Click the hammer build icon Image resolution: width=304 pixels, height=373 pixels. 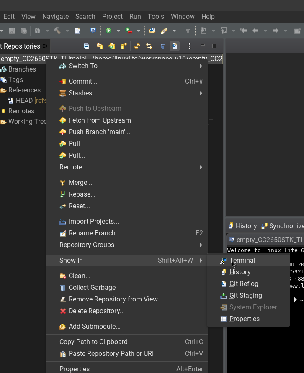(x=57, y=31)
